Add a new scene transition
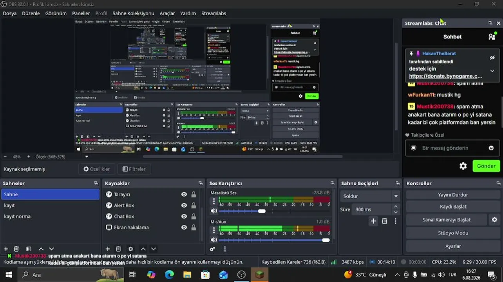503x282 pixels. tap(373, 221)
